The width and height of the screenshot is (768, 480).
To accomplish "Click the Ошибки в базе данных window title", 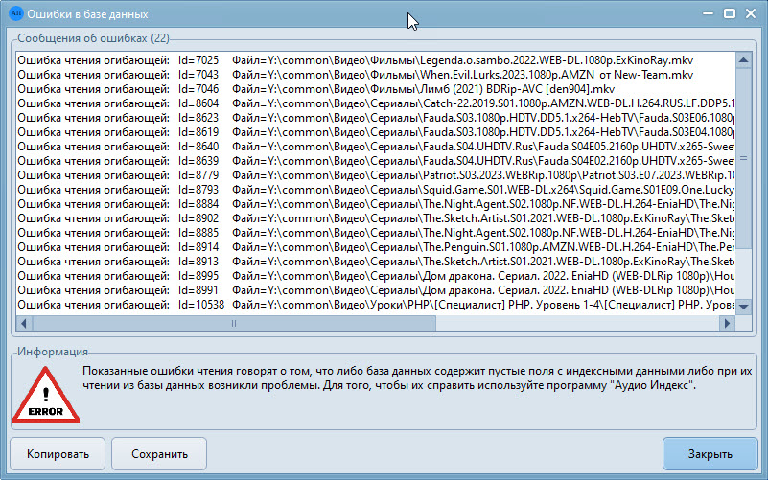I will point(87,14).
